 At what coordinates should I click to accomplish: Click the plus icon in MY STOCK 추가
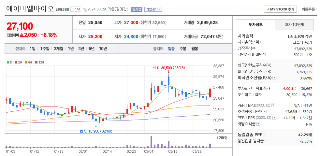(x=268, y=9)
